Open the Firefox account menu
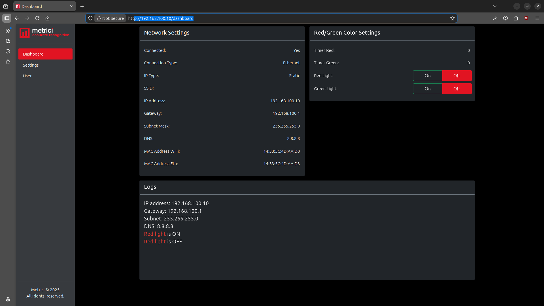The image size is (544, 306). pos(505,18)
